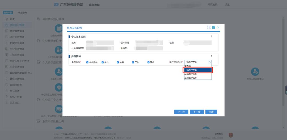Click the flow-diagram icon in dialog header
Image resolution: width=287 pixels, height=140 pixels.
tap(209, 27)
